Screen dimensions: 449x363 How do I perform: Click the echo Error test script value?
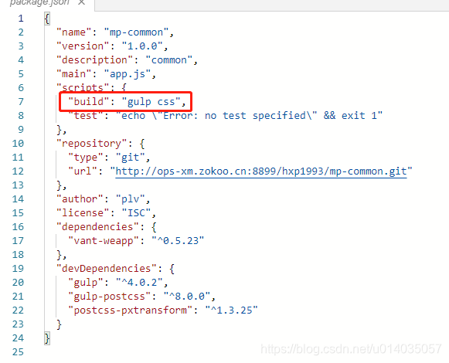(x=249, y=116)
